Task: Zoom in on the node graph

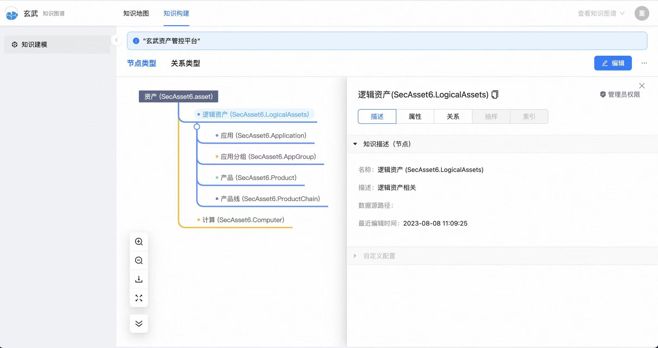Action: [x=139, y=242]
